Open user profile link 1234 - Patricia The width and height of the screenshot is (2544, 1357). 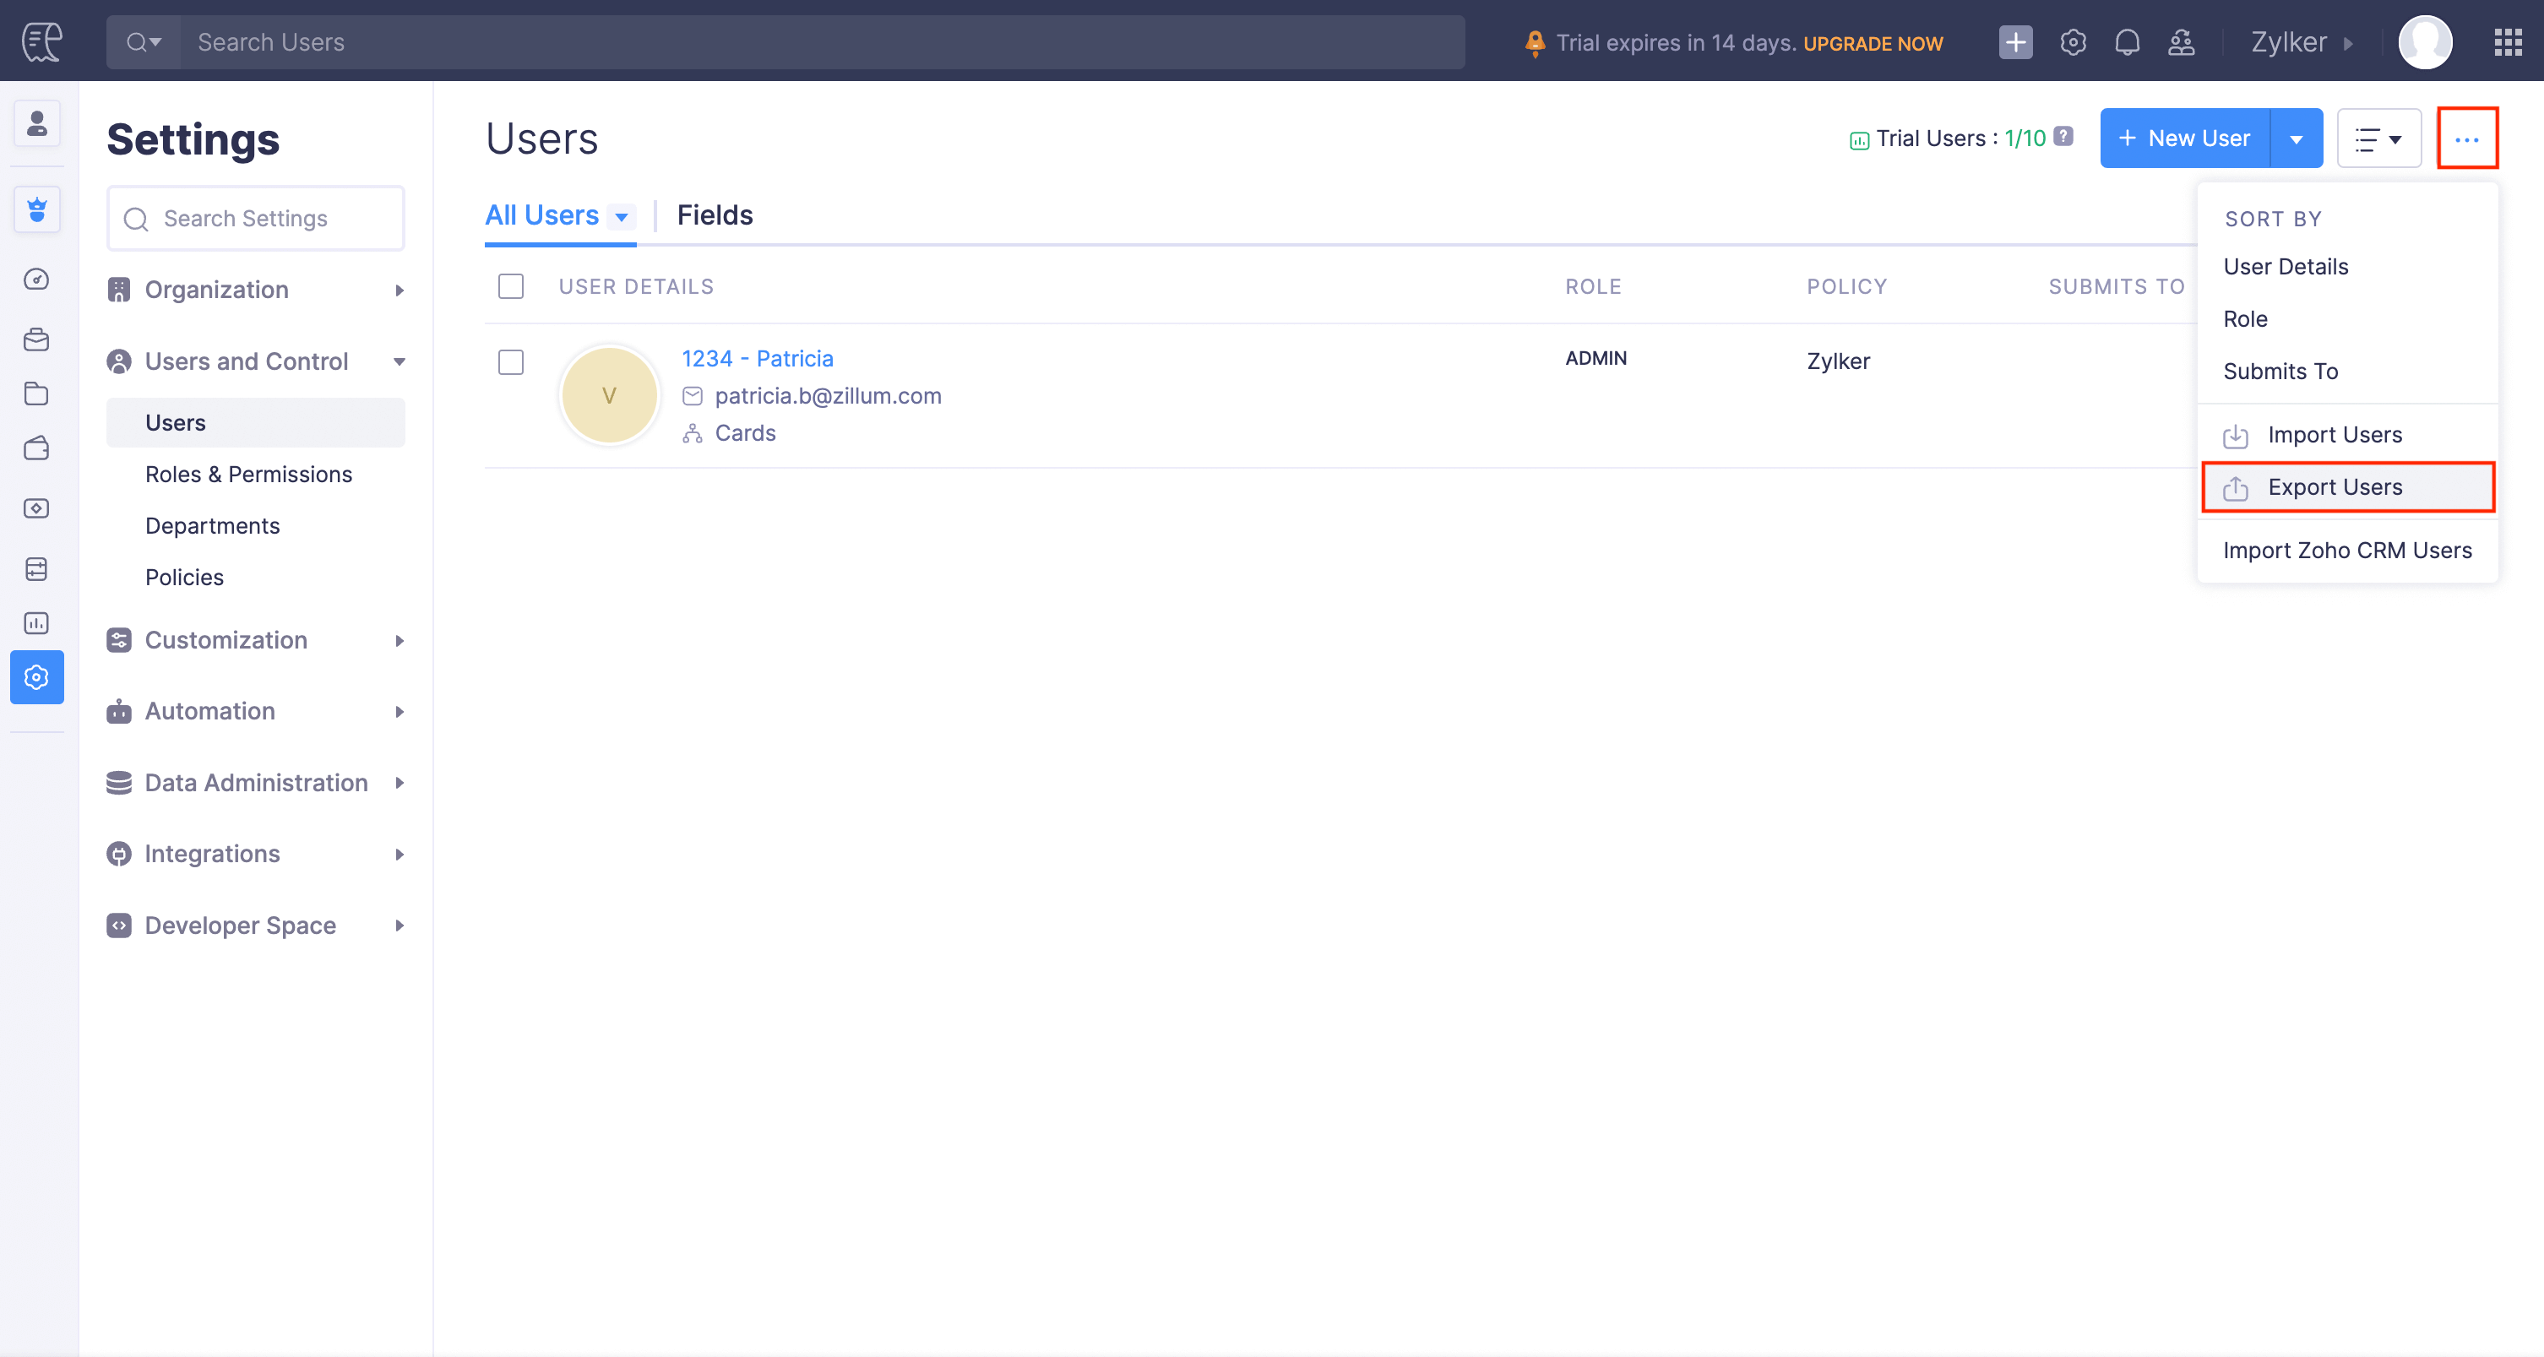[x=757, y=357]
